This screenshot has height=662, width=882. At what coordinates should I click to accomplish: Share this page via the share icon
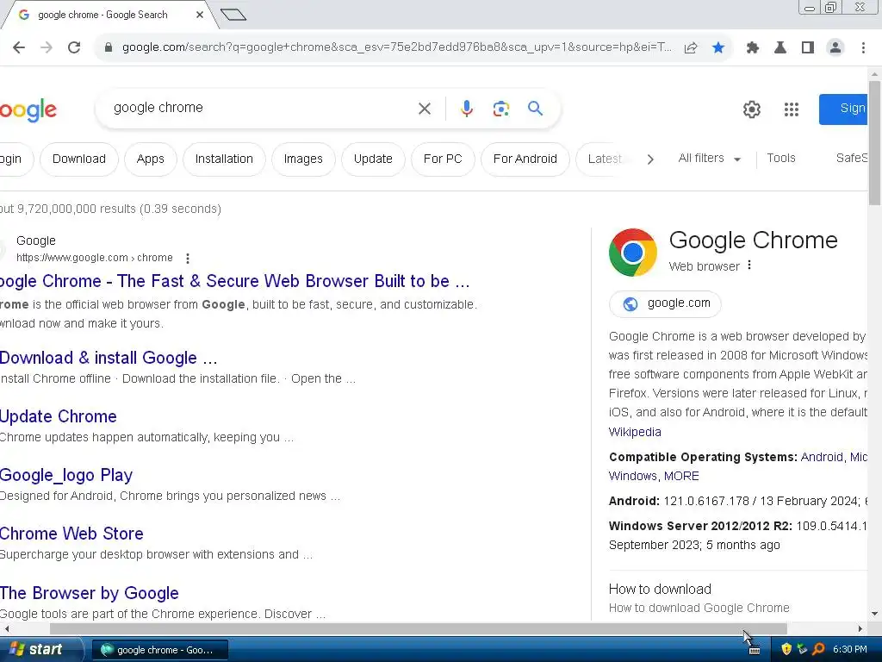pos(691,47)
